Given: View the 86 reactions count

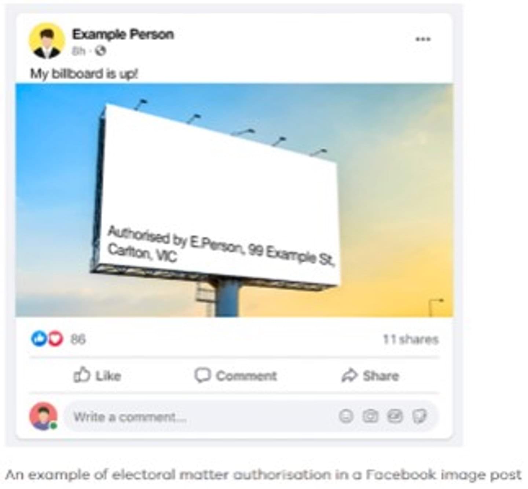Looking at the screenshot, I should (78, 339).
